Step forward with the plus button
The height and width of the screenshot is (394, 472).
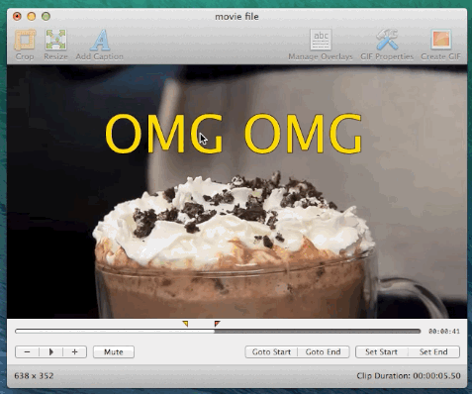[x=75, y=351]
